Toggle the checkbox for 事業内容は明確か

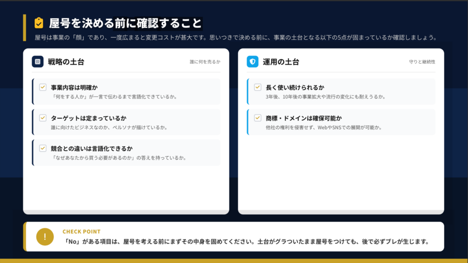43,87
